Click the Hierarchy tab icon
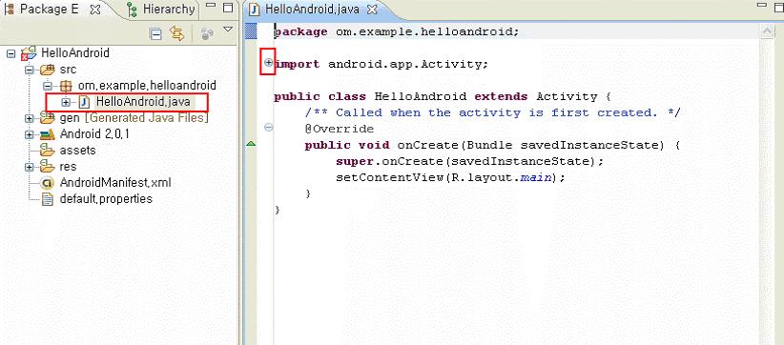784x345 pixels. pos(132,9)
